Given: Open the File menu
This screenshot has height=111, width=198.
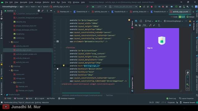Looking at the screenshot, I should click(x=6, y=2).
